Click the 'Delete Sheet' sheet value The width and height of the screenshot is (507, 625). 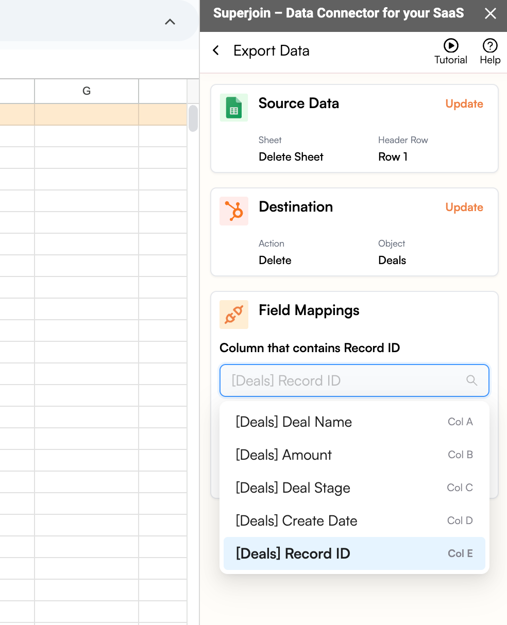[x=291, y=157]
